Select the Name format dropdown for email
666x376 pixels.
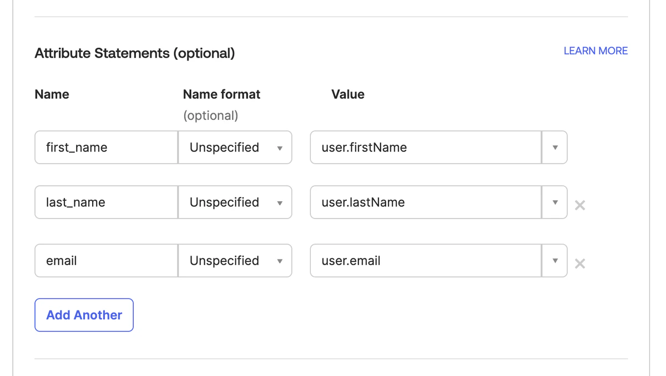tap(235, 261)
